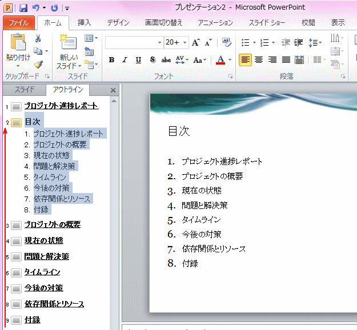Close the outline pane
357x330 pixels.
point(113,90)
